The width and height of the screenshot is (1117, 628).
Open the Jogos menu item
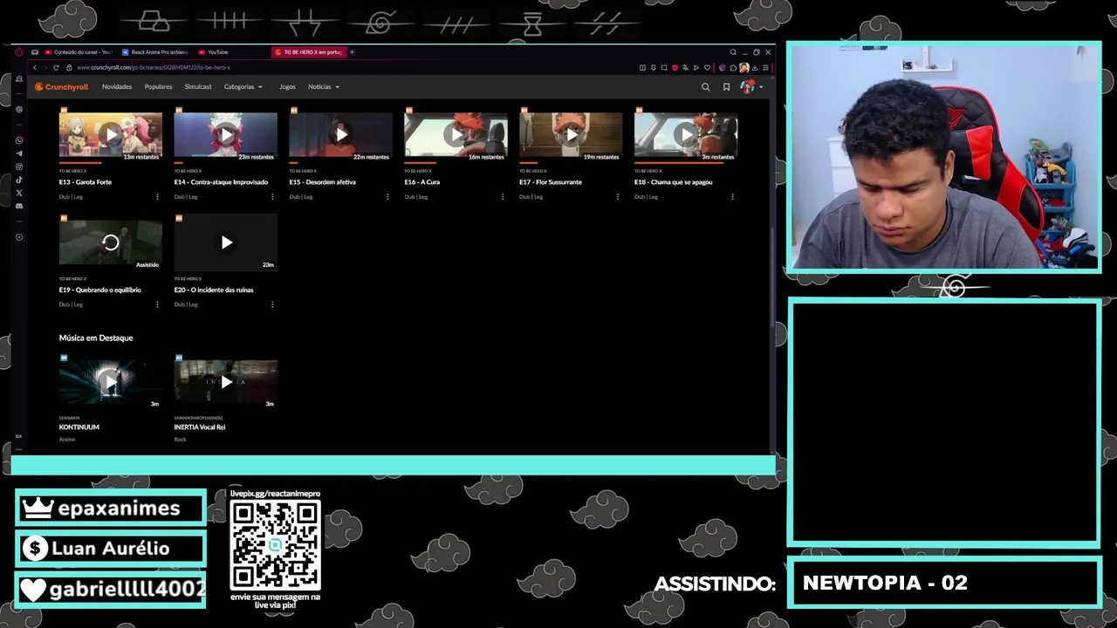point(287,87)
